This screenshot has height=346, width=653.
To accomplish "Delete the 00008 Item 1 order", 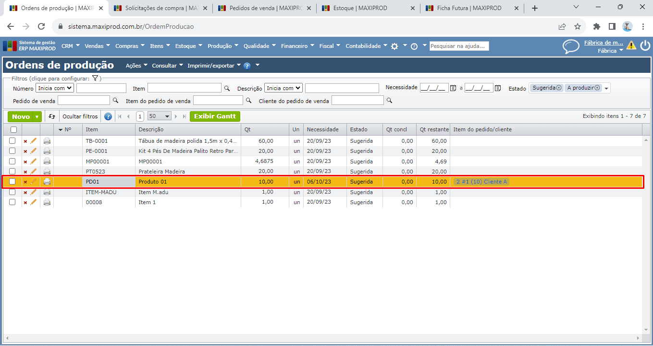I will click(x=25, y=203).
